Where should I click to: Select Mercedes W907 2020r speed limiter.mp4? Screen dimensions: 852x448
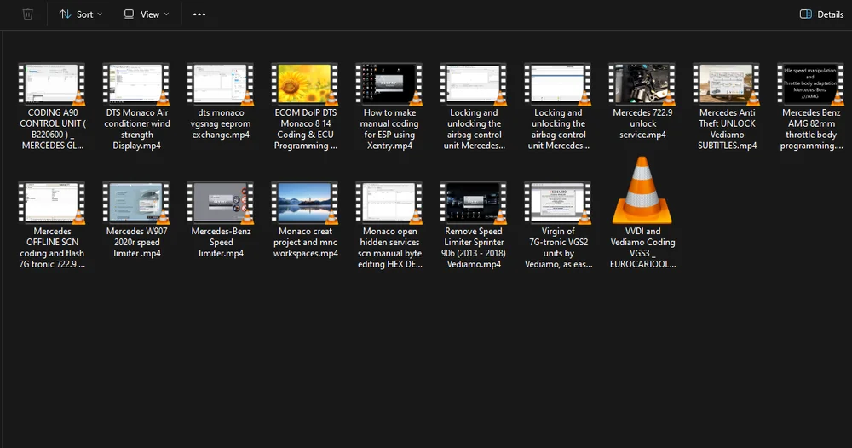[136, 203]
